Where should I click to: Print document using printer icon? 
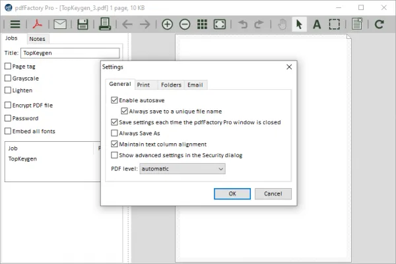(105, 24)
